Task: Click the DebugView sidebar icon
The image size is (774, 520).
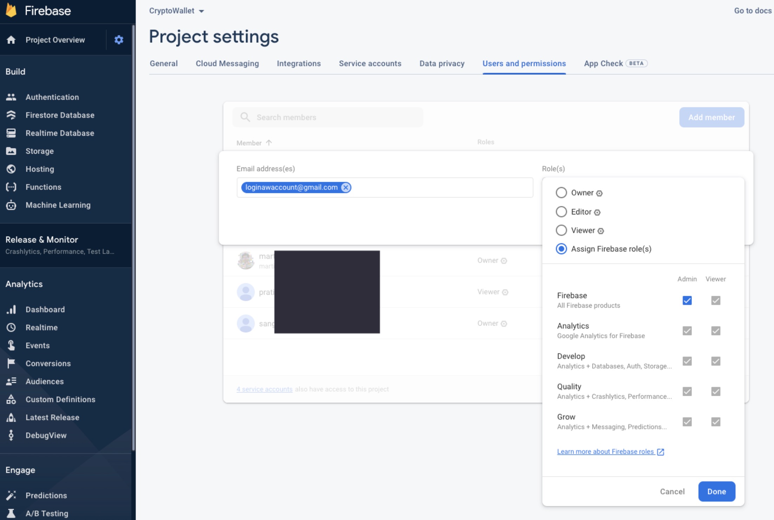Action: 11,435
